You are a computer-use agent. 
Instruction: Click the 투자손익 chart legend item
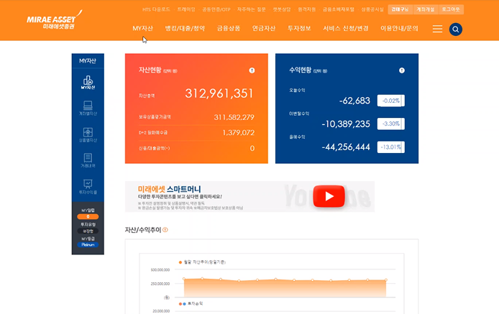tap(191, 304)
